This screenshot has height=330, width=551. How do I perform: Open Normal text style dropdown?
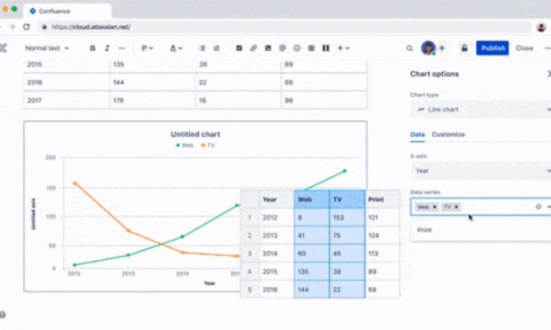47,48
